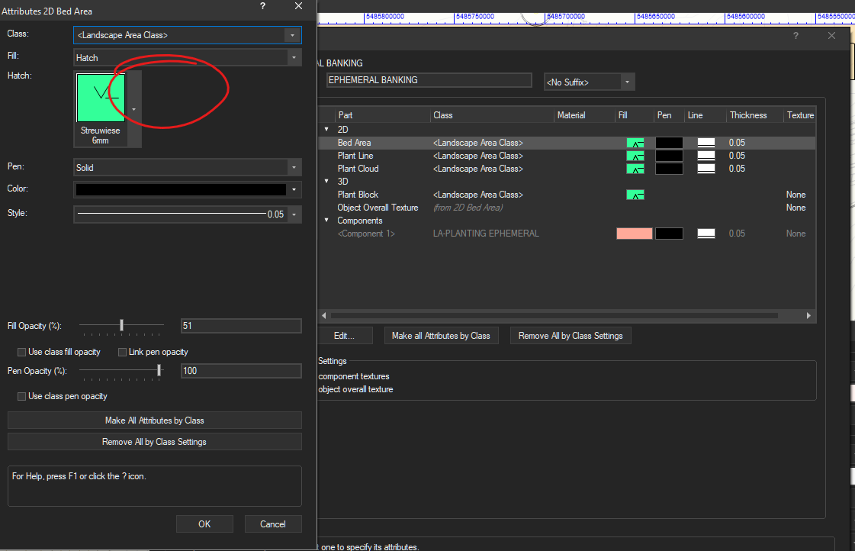Select the Plant Cloud row
The image size is (855, 551).
358,169
